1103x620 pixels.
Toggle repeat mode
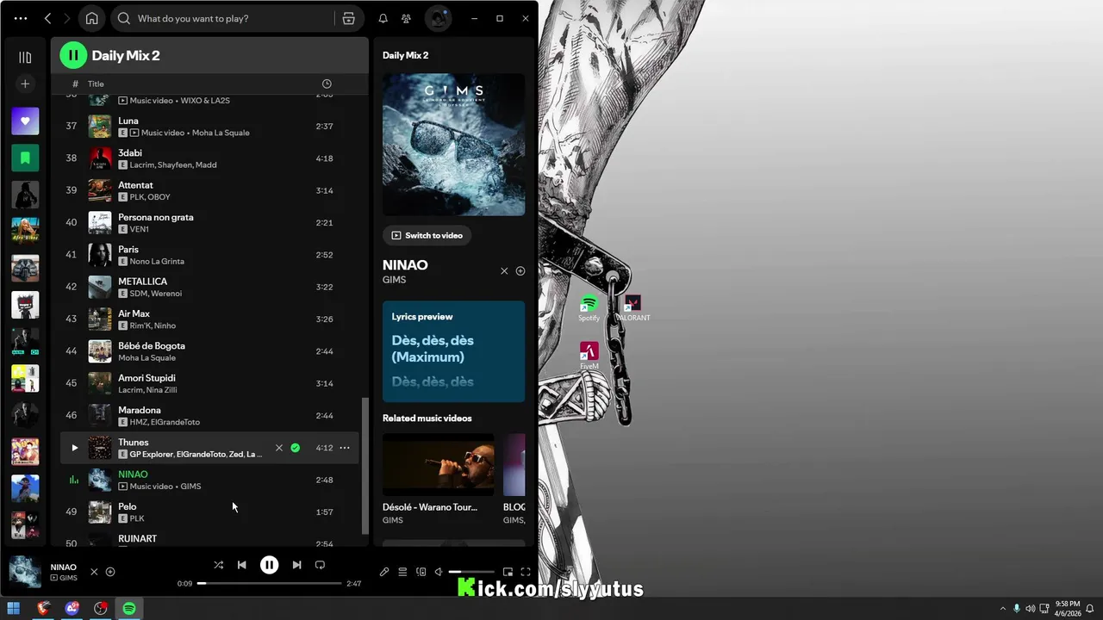coord(320,565)
